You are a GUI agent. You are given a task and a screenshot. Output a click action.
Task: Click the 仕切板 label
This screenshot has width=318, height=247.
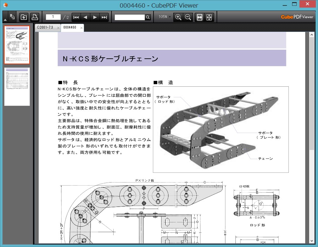pos(244,186)
